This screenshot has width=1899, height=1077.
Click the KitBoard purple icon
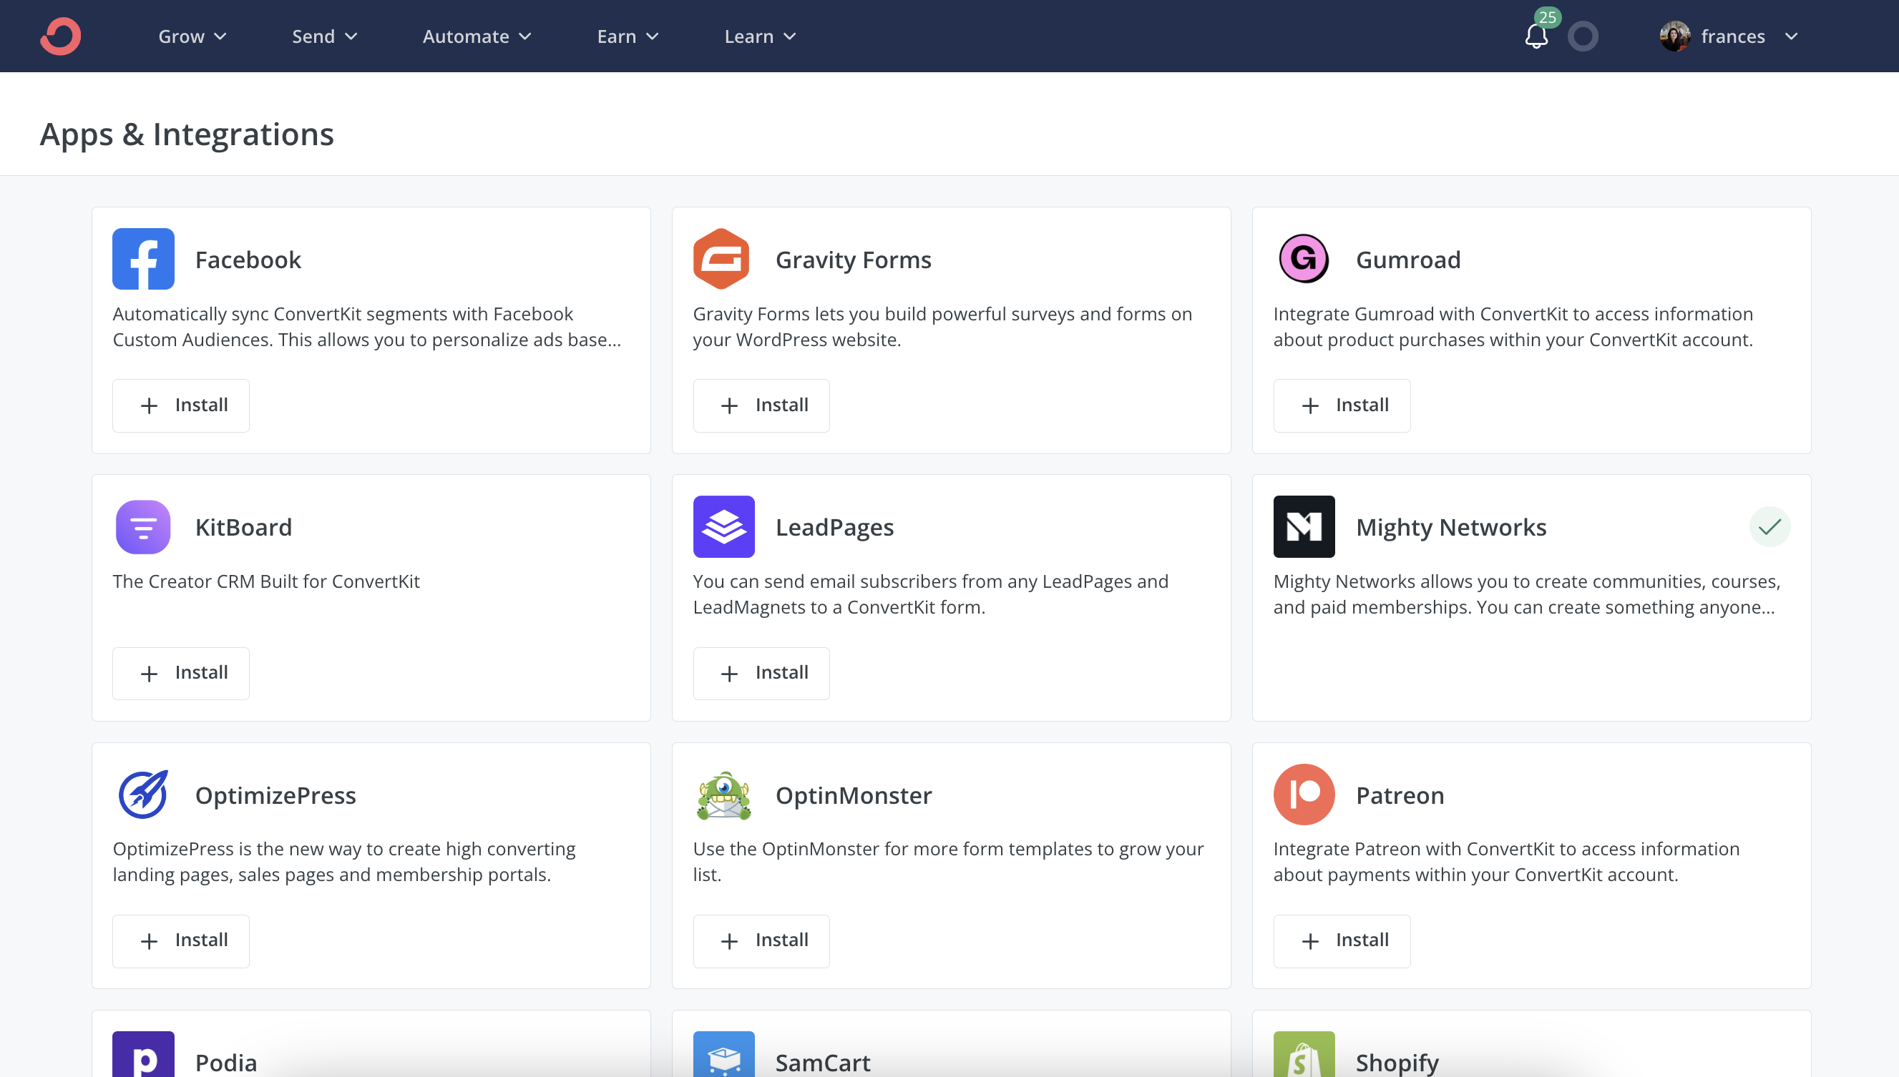point(144,526)
